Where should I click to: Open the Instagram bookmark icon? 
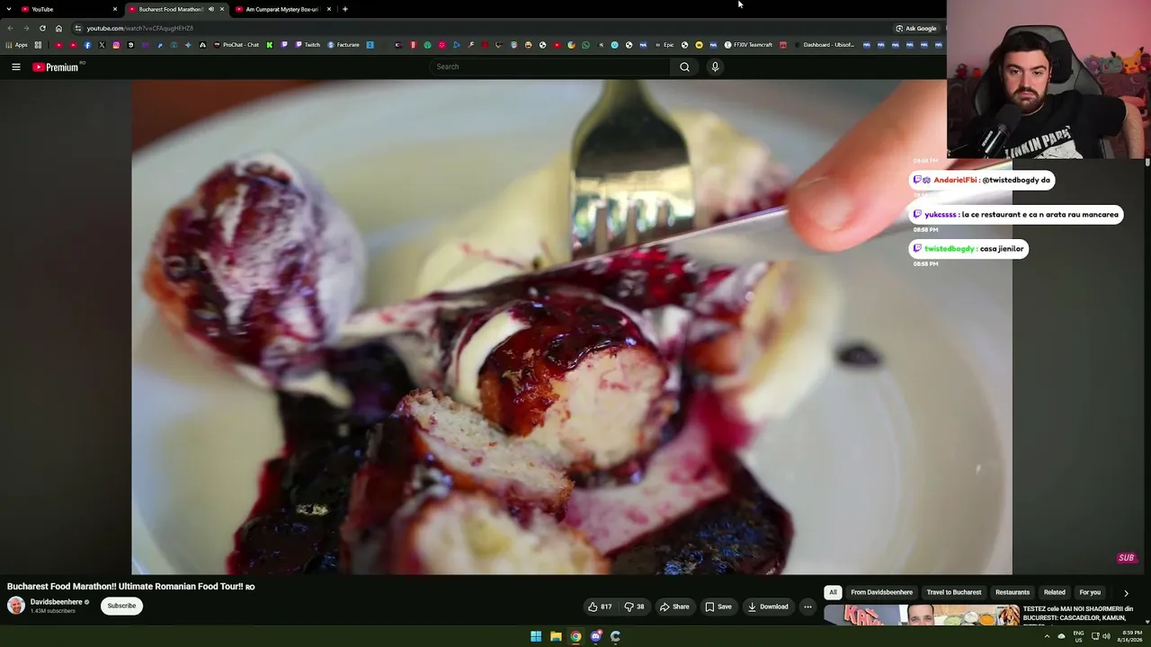[116, 45]
